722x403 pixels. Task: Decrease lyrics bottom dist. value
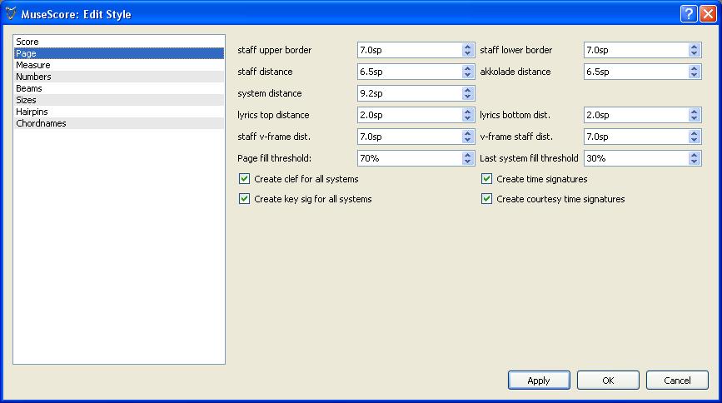[695, 118]
